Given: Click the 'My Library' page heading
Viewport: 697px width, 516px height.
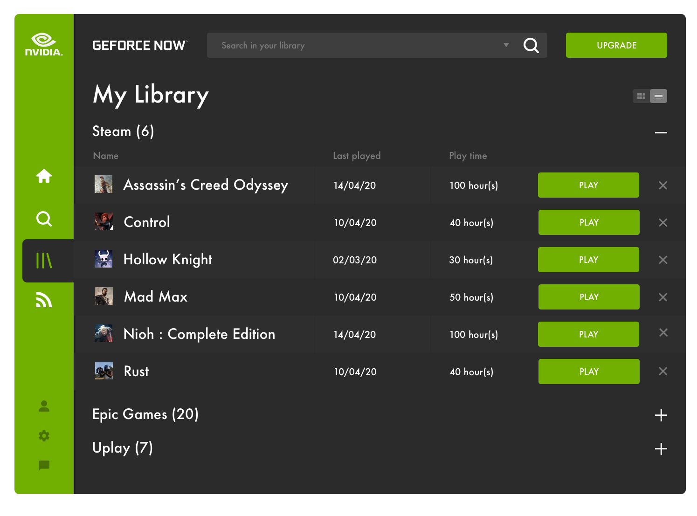Looking at the screenshot, I should (151, 95).
